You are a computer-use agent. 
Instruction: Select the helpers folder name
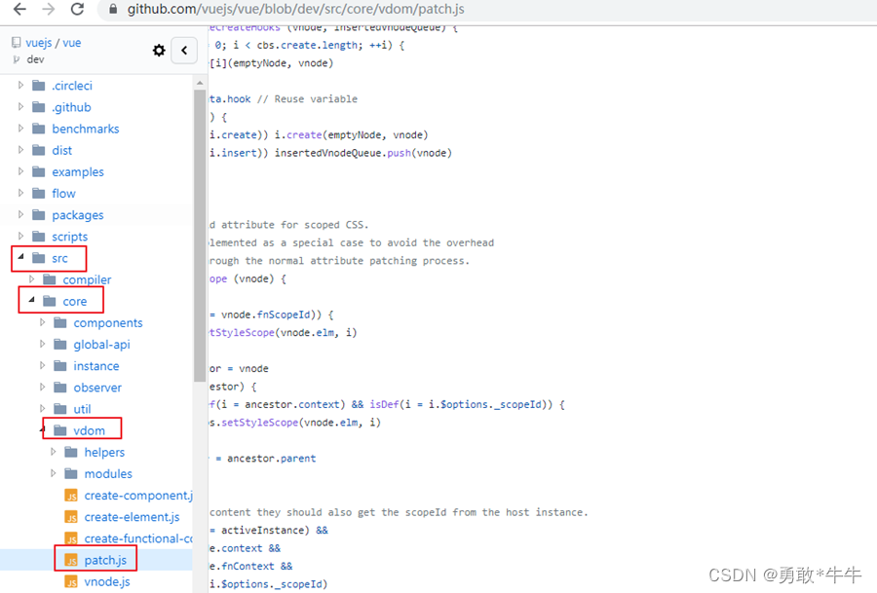104,452
